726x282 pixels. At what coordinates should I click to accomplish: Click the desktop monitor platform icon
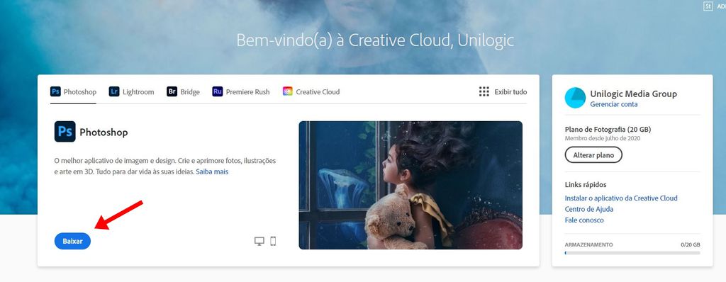click(x=259, y=241)
